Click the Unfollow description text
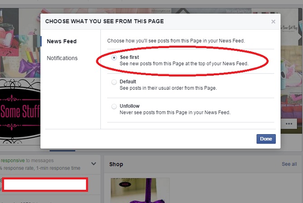The width and height of the screenshot is (303, 203). pos(175,112)
